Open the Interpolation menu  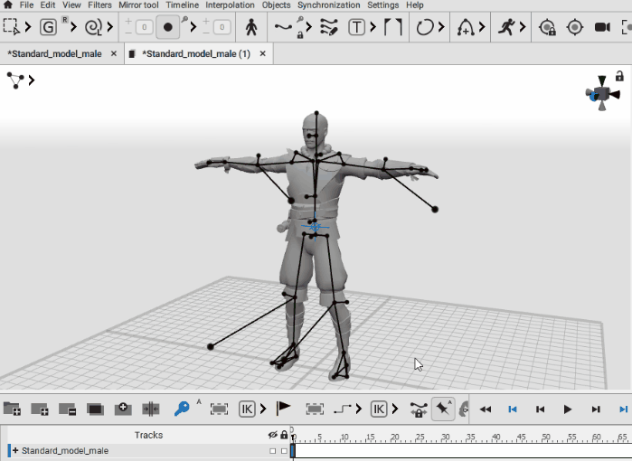click(230, 5)
